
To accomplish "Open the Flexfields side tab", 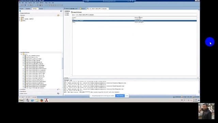I will pyautogui.click(x=67, y=15).
